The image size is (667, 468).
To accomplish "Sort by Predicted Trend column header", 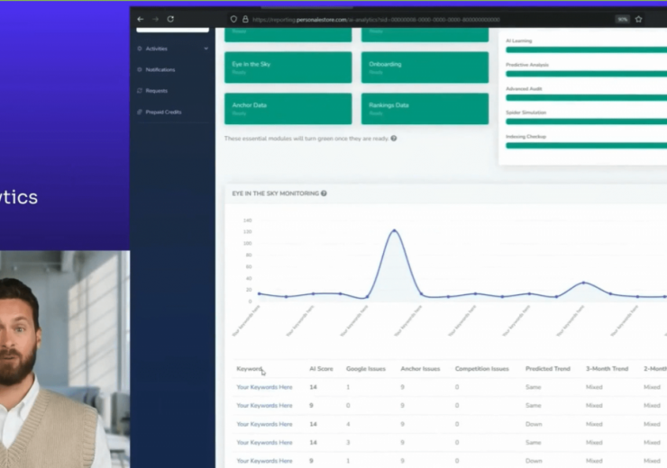I will [x=548, y=369].
